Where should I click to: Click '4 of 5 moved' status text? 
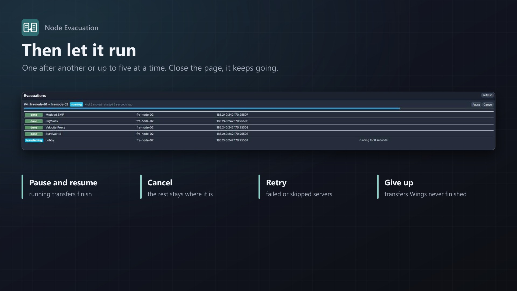(x=93, y=105)
